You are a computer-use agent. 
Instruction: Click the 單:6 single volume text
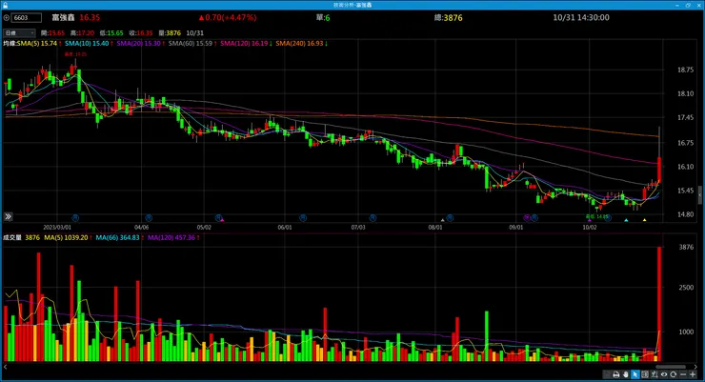323,18
